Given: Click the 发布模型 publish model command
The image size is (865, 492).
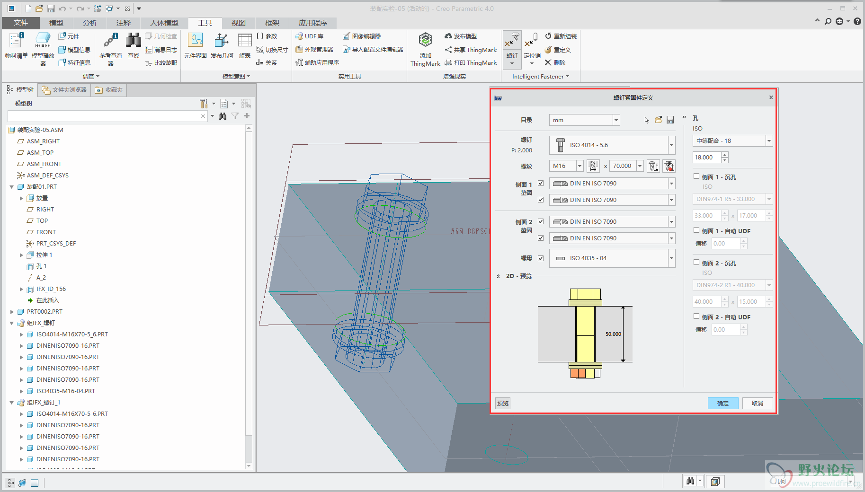Looking at the screenshot, I should (x=461, y=36).
